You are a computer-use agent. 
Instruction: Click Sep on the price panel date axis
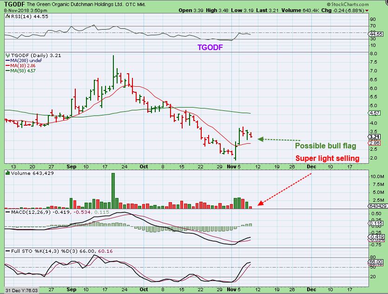click(x=71, y=166)
